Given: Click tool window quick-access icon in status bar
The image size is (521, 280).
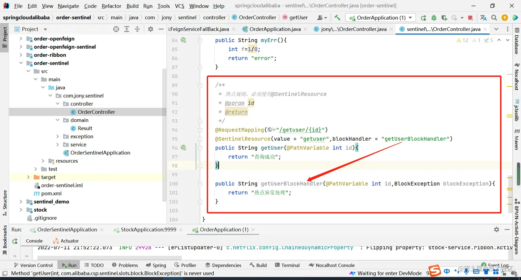Looking at the screenshot, I should tap(5, 273).
